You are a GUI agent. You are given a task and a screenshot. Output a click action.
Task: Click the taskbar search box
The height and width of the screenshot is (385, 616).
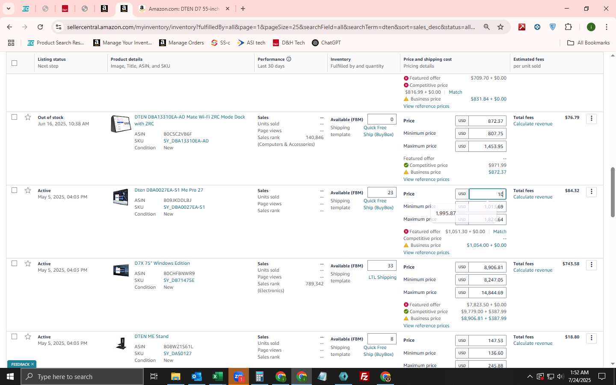(82, 376)
